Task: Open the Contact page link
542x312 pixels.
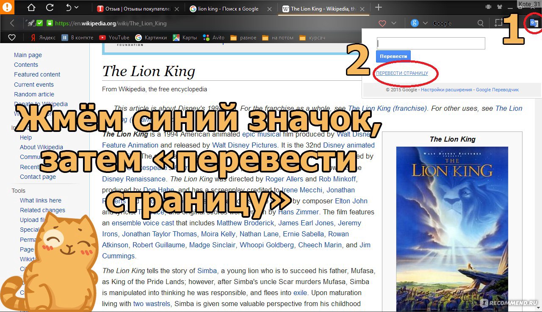Action: [38, 177]
